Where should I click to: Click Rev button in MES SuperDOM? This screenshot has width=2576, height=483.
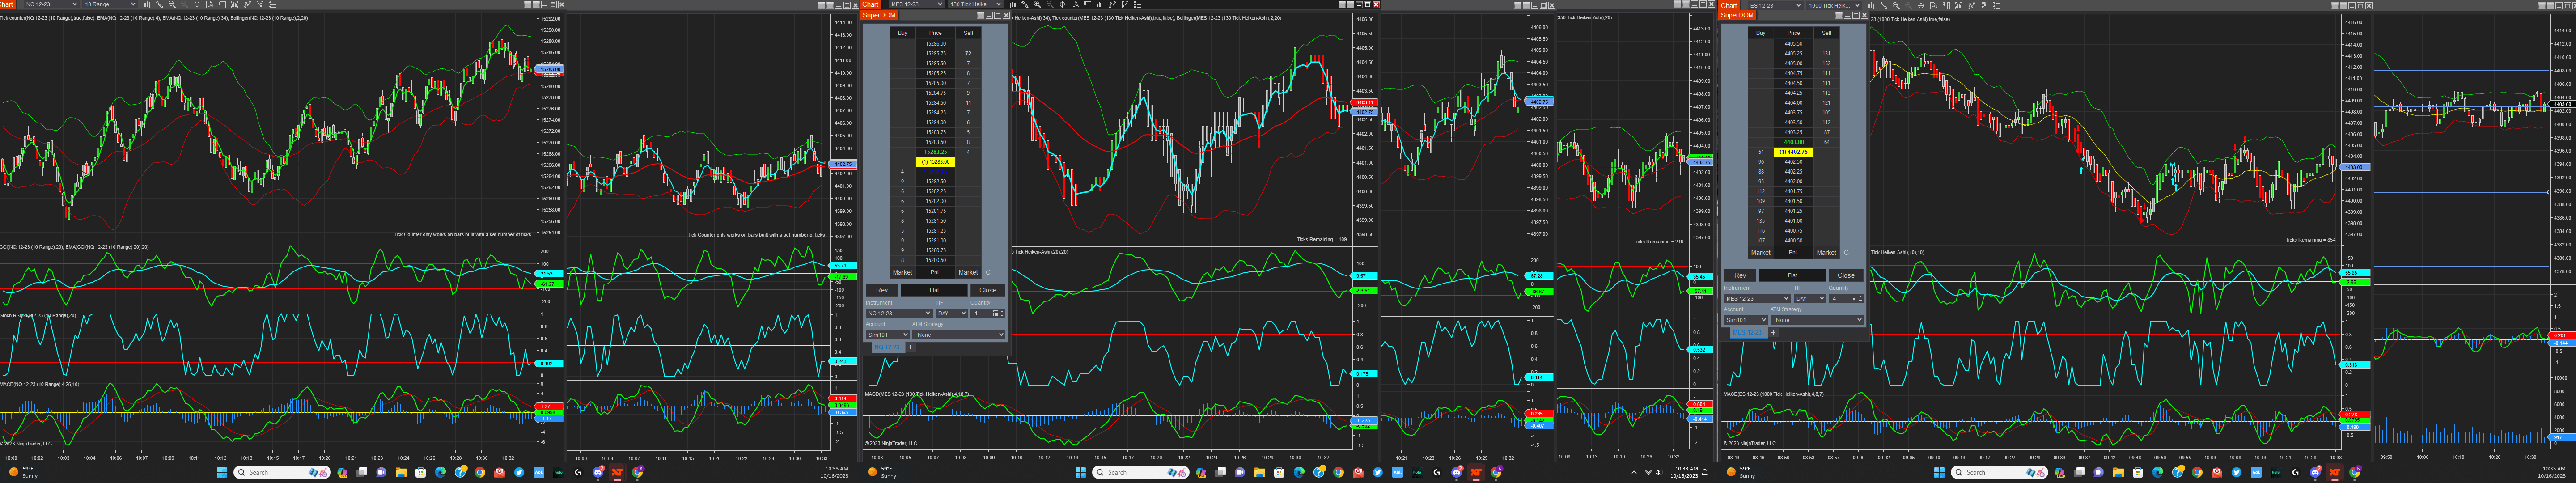click(x=1740, y=275)
